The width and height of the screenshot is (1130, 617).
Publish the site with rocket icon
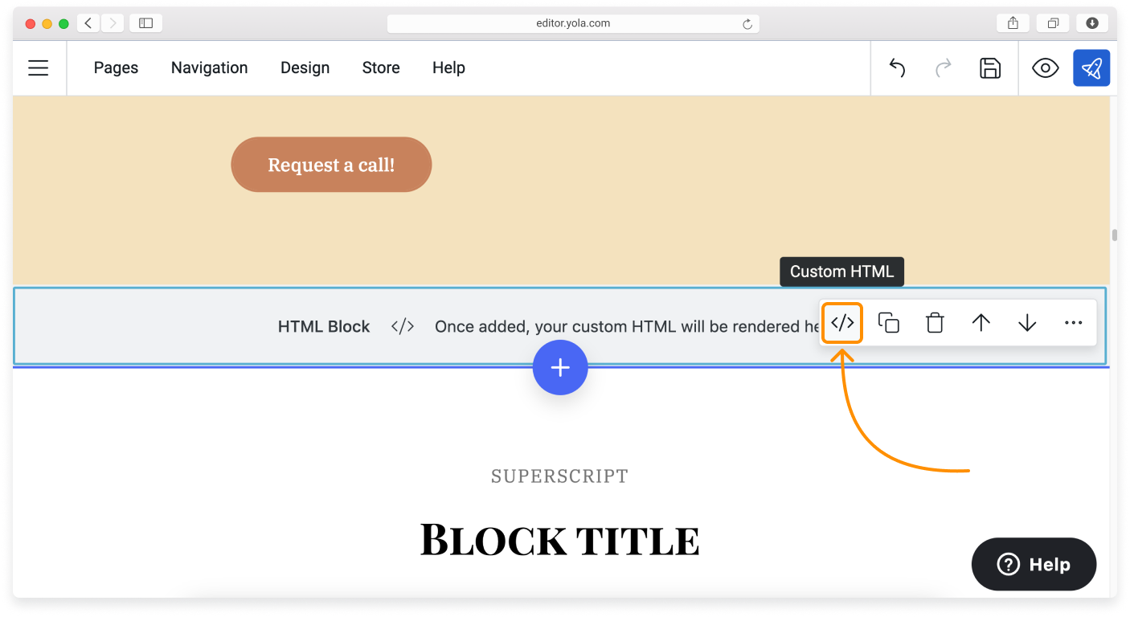pyautogui.click(x=1091, y=68)
